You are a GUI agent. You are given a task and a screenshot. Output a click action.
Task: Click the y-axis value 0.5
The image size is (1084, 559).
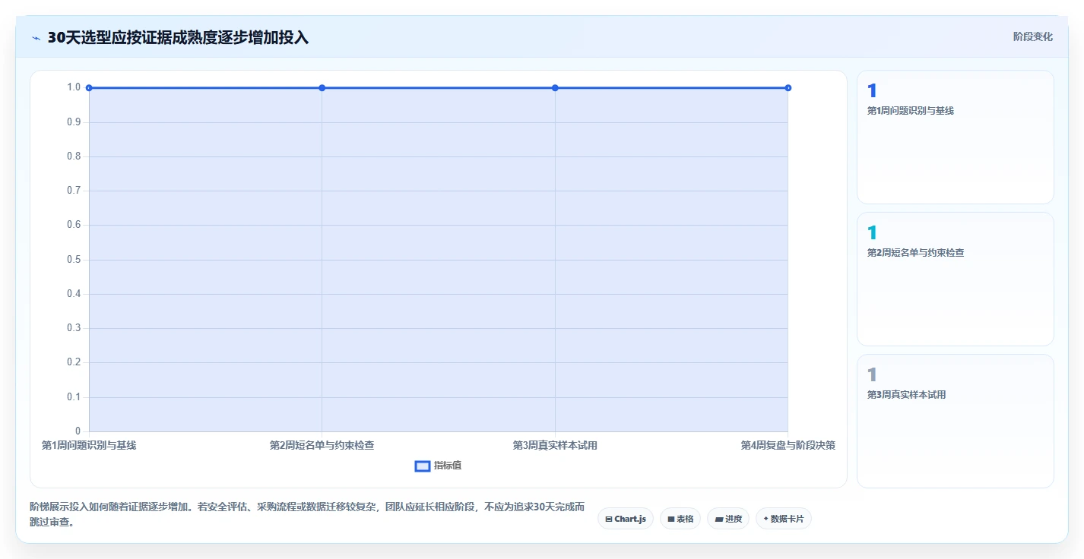74,260
